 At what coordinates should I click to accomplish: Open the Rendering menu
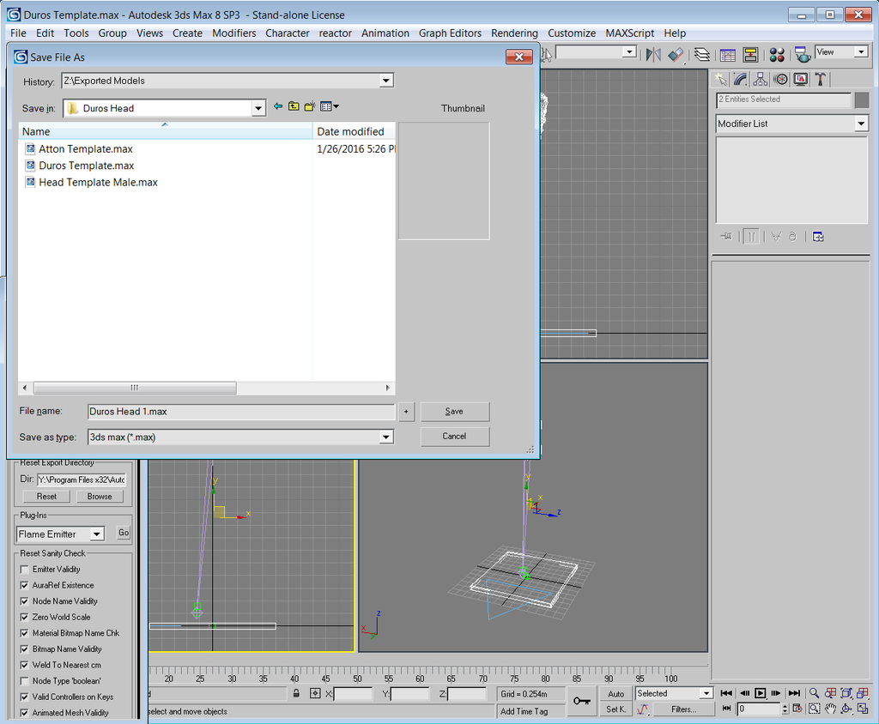coord(515,33)
